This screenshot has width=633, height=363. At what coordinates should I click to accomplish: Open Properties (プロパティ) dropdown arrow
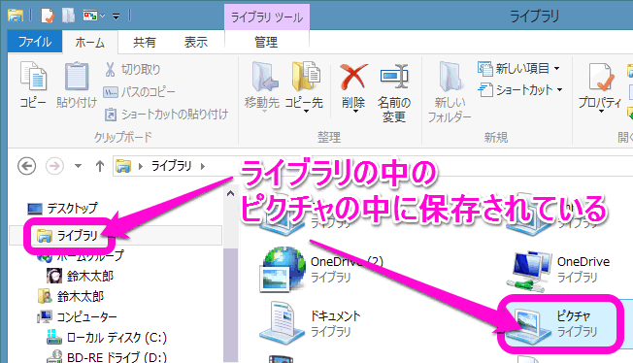tap(601, 112)
